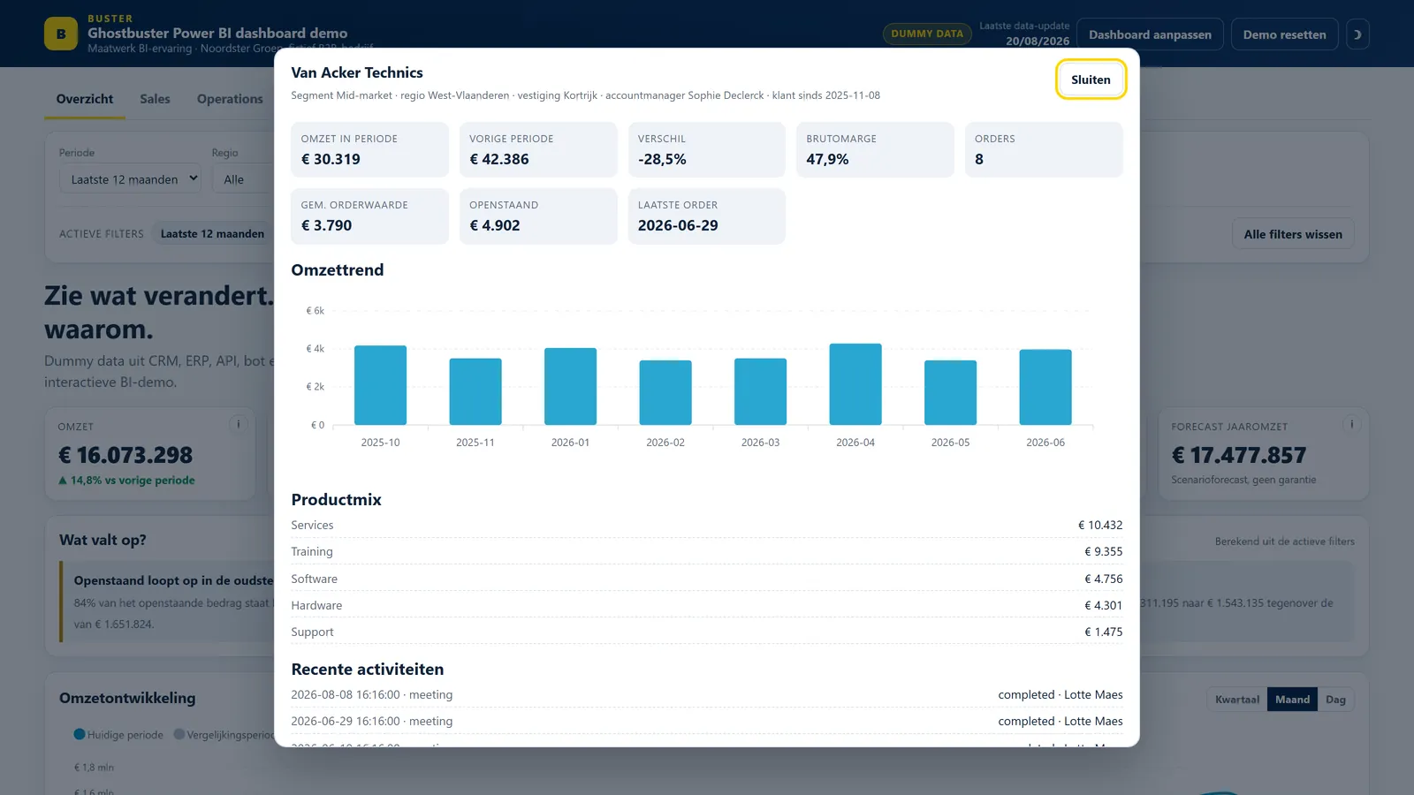Click the Omzet in periode € 30.319 card
The height and width of the screenshot is (795, 1414).
tap(369, 150)
